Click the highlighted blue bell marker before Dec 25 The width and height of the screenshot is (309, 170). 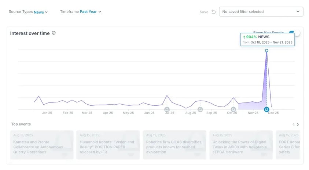(x=266, y=109)
